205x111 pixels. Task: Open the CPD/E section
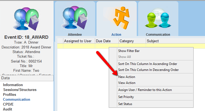click(x=9, y=105)
